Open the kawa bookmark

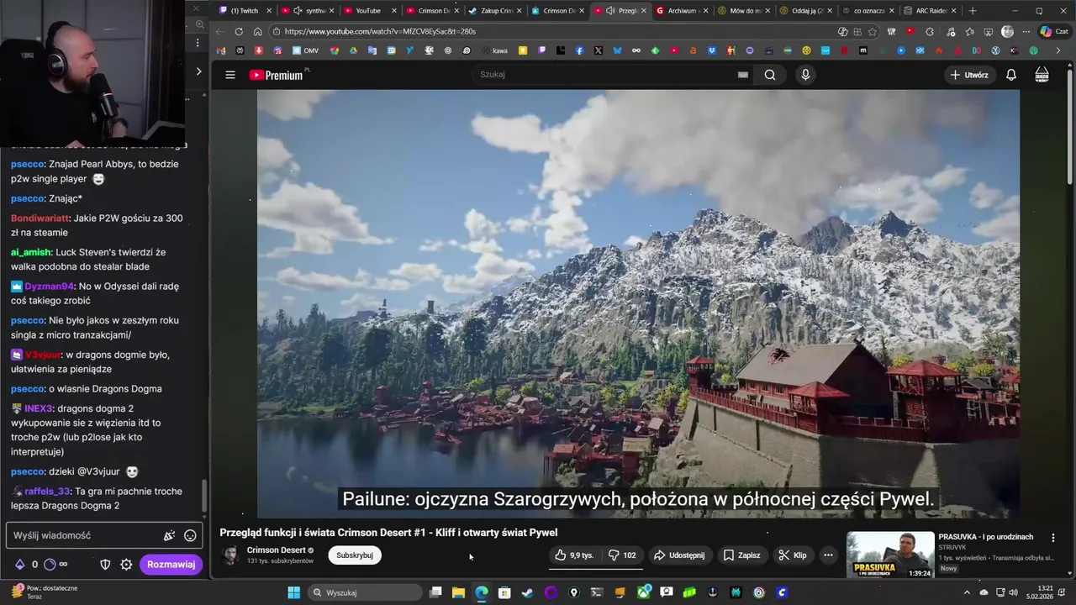coord(493,50)
